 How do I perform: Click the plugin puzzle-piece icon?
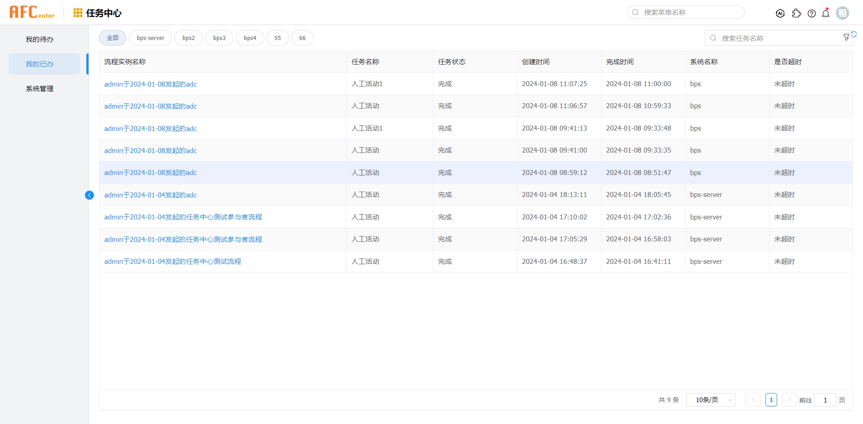pos(796,13)
